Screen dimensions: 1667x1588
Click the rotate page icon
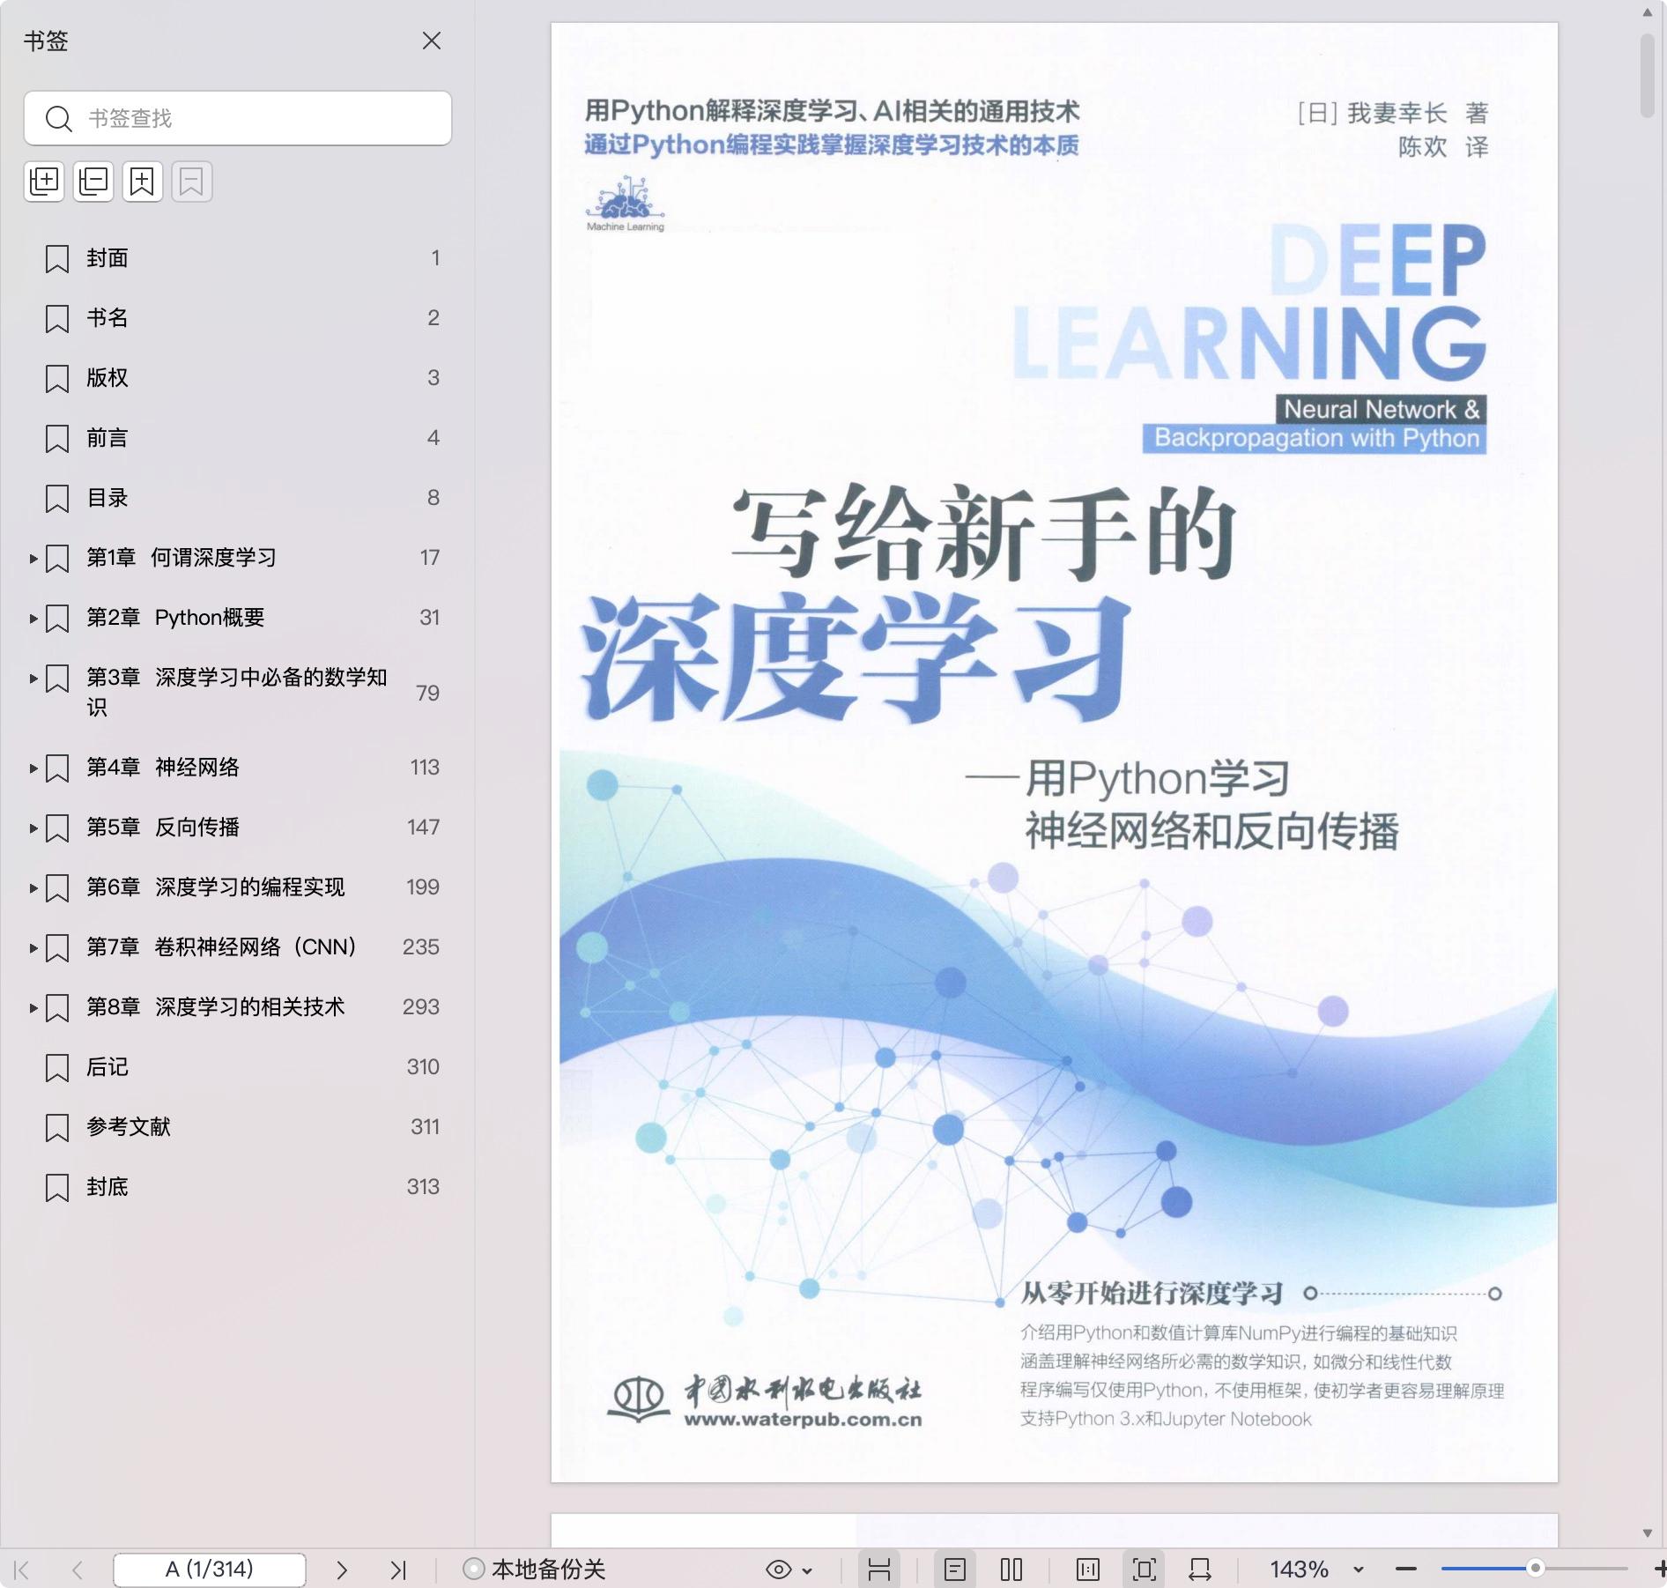[1199, 1569]
